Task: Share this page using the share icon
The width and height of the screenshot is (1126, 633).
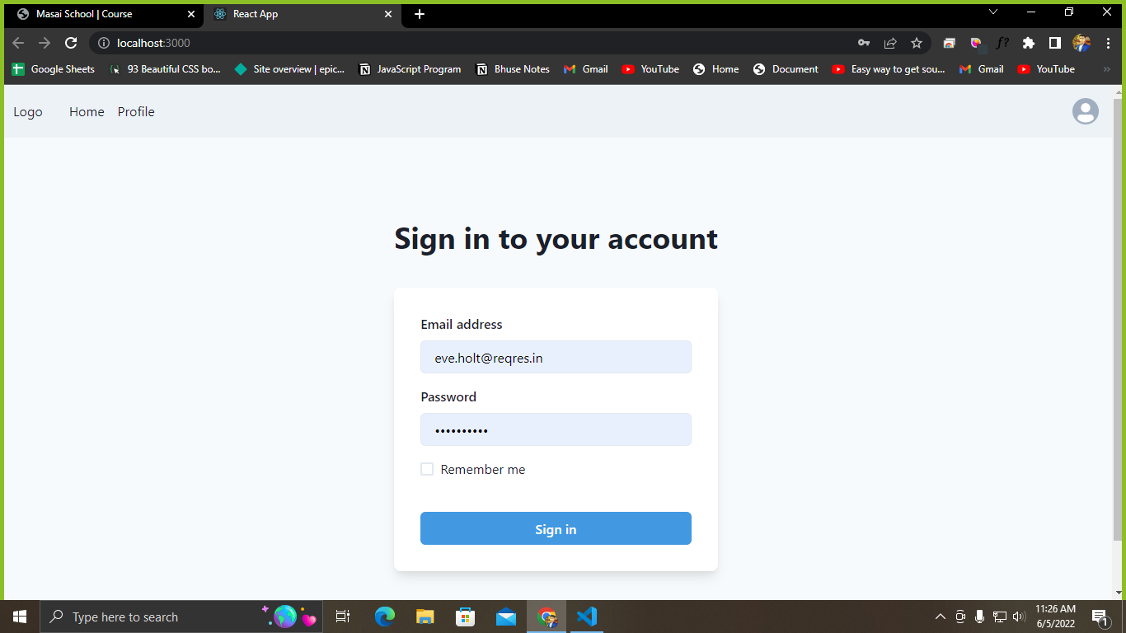Action: point(889,43)
